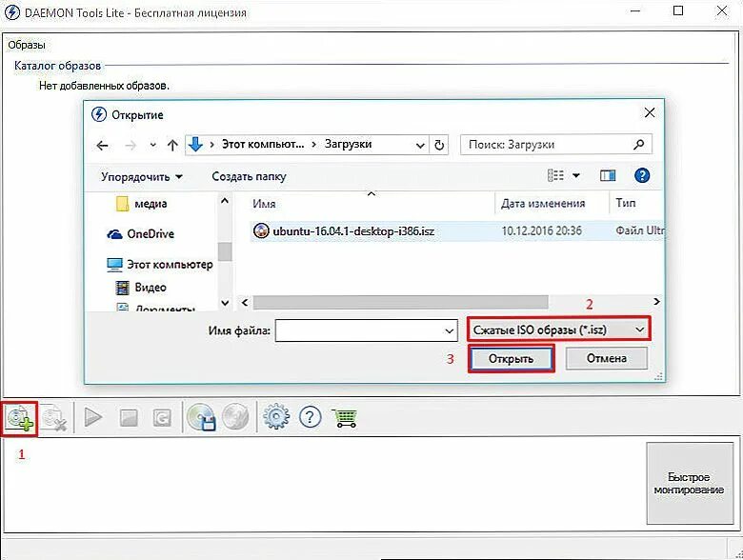Viewport: 743px width, 560px height.
Task: Open Help question mark in DAEMON Tools toolbar
Action: click(x=311, y=417)
